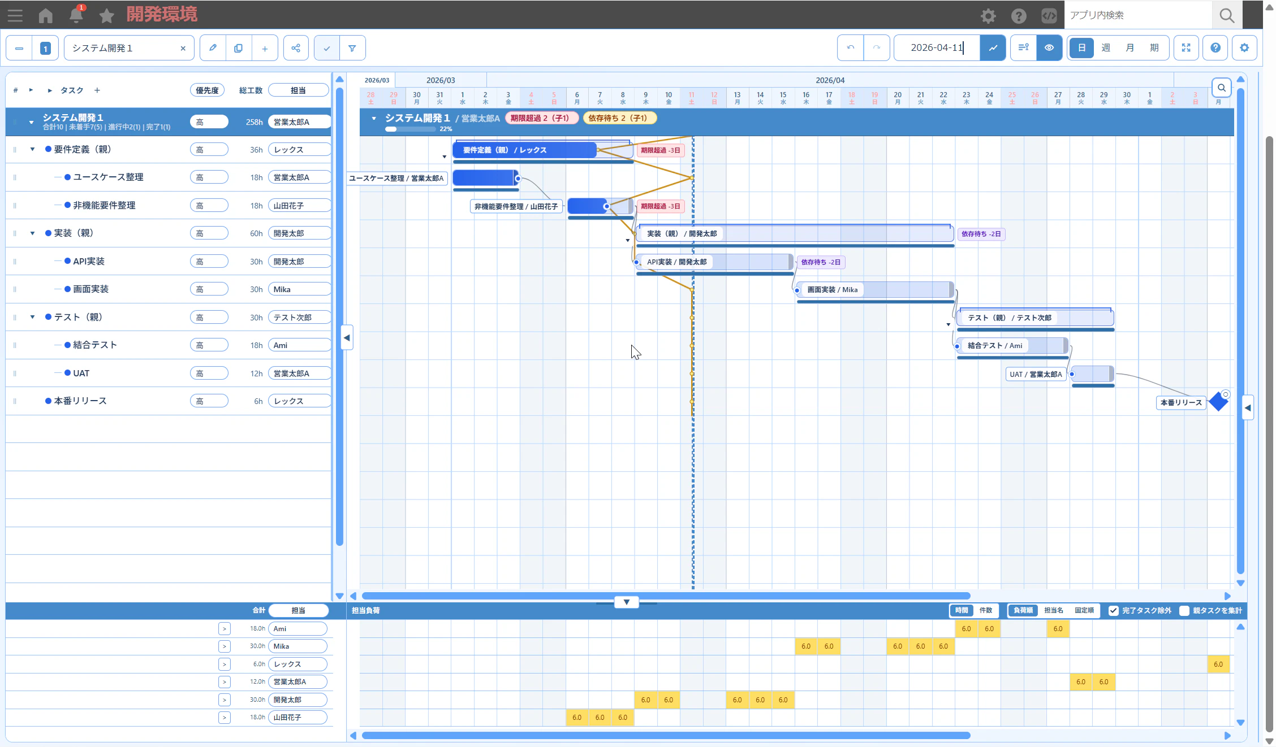
Task: Open notifications bell
Action: [76, 15]
